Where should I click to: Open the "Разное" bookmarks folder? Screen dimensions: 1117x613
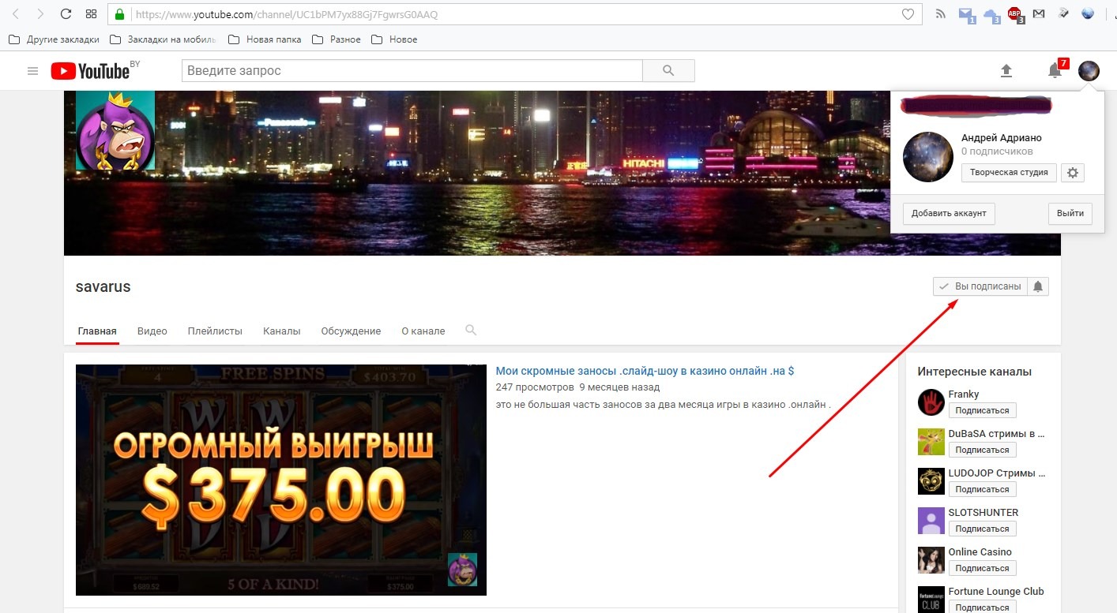[x=337, y=39]
